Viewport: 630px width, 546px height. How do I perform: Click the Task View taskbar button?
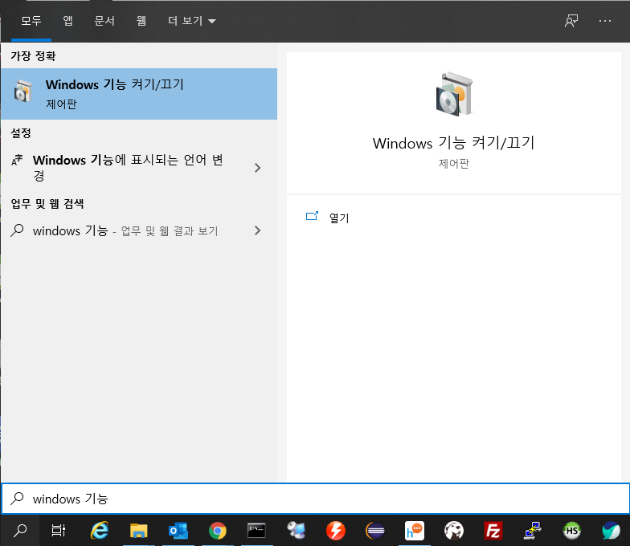point(59,530)
